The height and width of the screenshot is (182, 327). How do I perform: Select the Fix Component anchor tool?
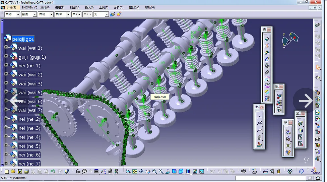click(267, 66)
